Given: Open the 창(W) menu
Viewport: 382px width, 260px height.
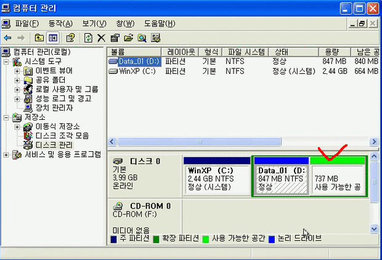Looking at the screenshot, I should pyautogui.click(x=125, y=23).
